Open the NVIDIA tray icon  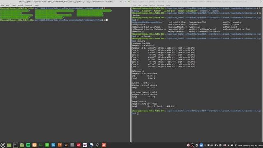click(212, 145)
